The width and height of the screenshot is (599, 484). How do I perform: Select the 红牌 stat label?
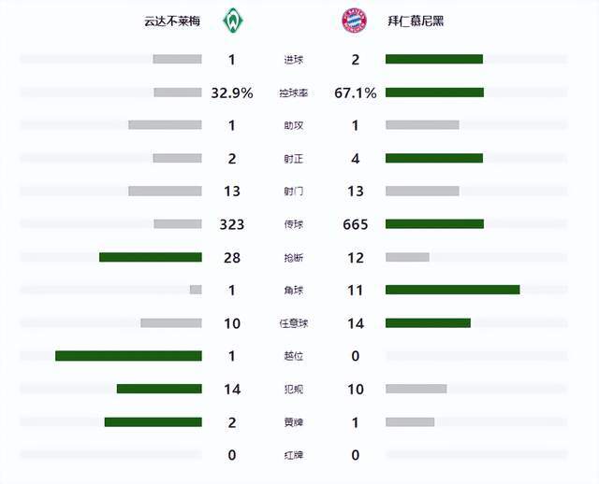click(x=294, y=455)
